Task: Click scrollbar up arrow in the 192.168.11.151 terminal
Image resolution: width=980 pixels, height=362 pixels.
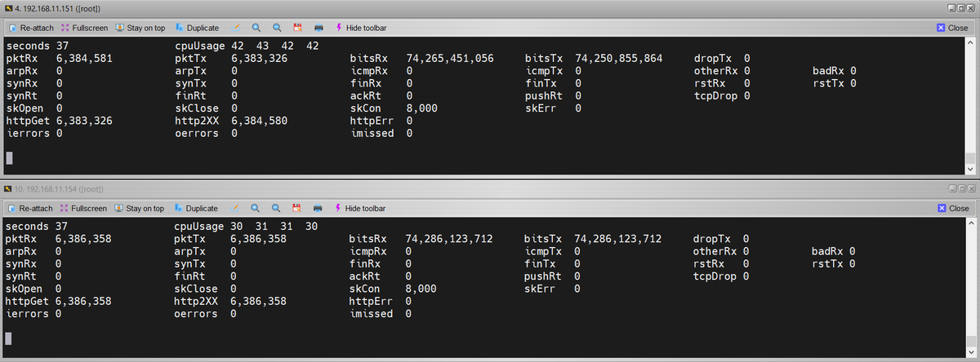Action: coord(971,43)
